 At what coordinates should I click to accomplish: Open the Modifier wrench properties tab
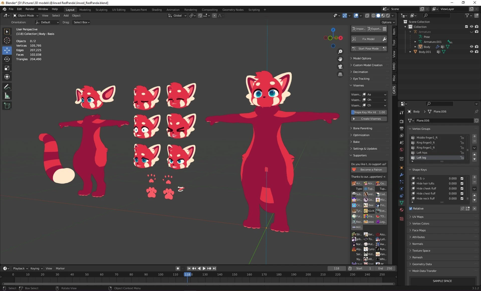[402, 175]
